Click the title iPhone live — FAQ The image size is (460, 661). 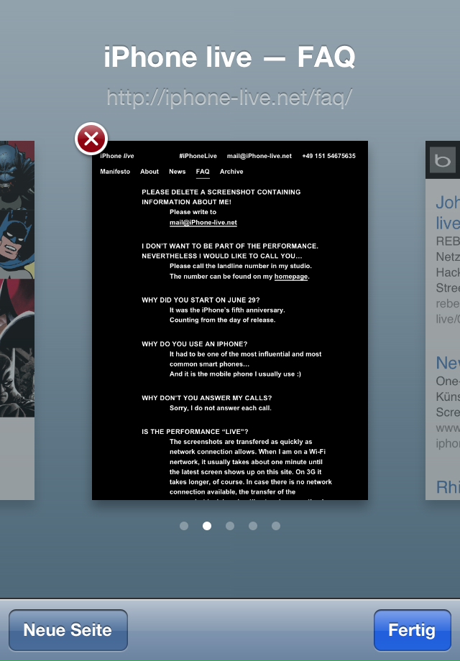point(230,57)
